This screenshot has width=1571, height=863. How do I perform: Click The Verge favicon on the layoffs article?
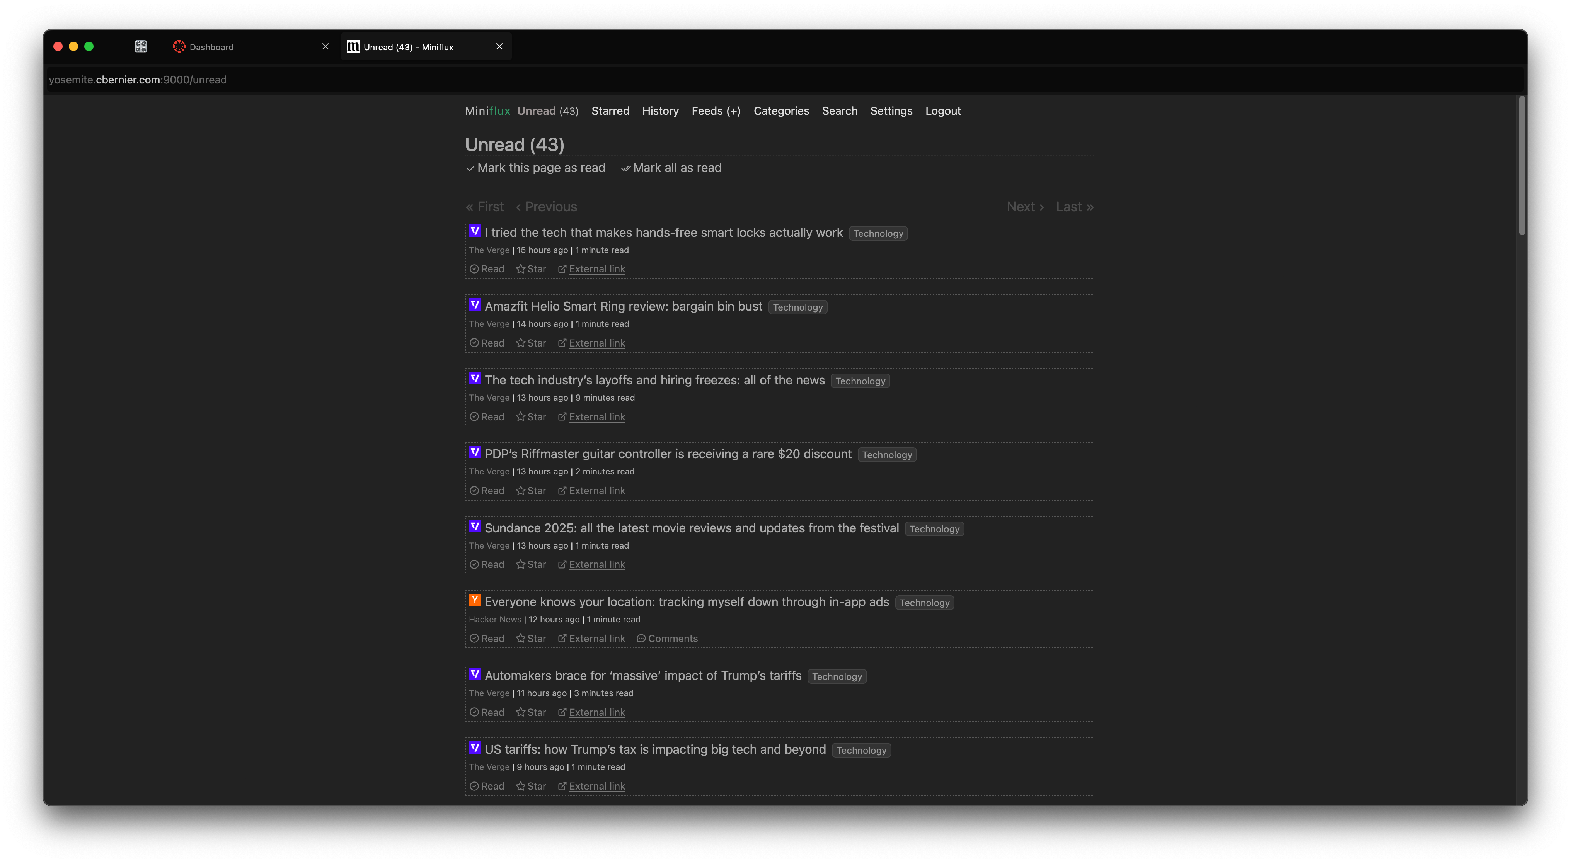475,379
